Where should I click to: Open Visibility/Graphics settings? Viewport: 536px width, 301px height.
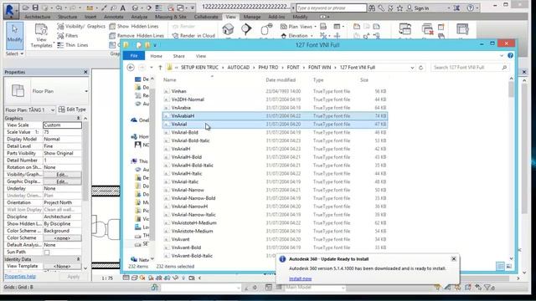tap(81, 26)
